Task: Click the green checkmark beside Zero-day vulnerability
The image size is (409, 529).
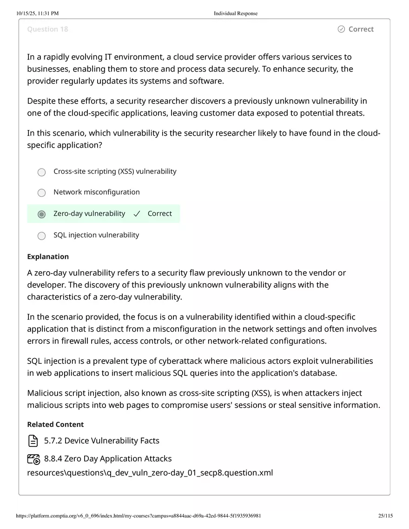Action: click(x=137, y=214)
